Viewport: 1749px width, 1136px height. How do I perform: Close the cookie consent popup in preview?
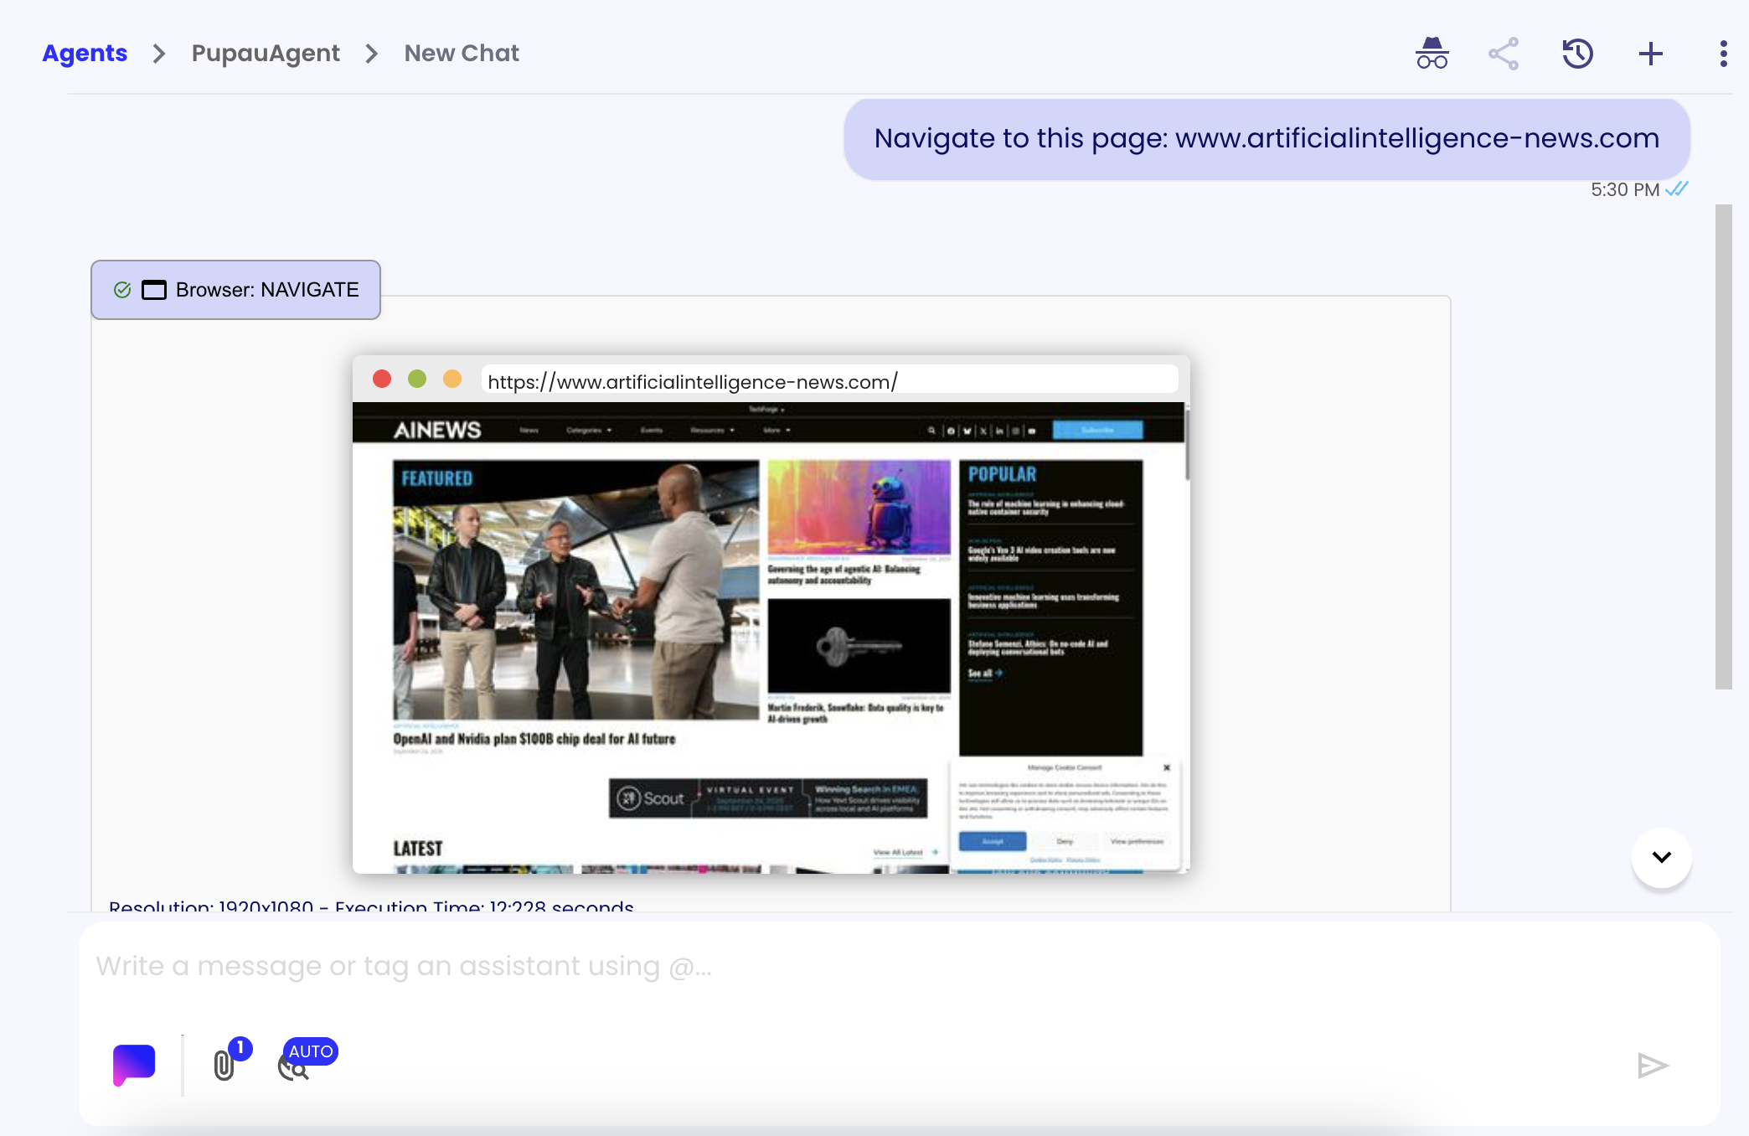(1167, 767)
